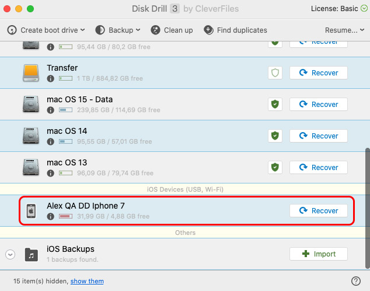Select the mac OS 13 name
Viewport: 370px width, 291px height.
(x=67, y=163)
